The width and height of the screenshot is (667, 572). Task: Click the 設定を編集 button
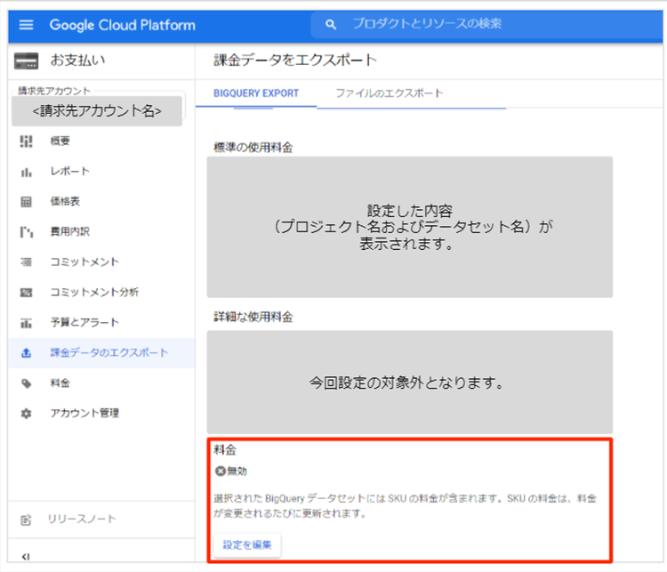(x=247, y=544)
